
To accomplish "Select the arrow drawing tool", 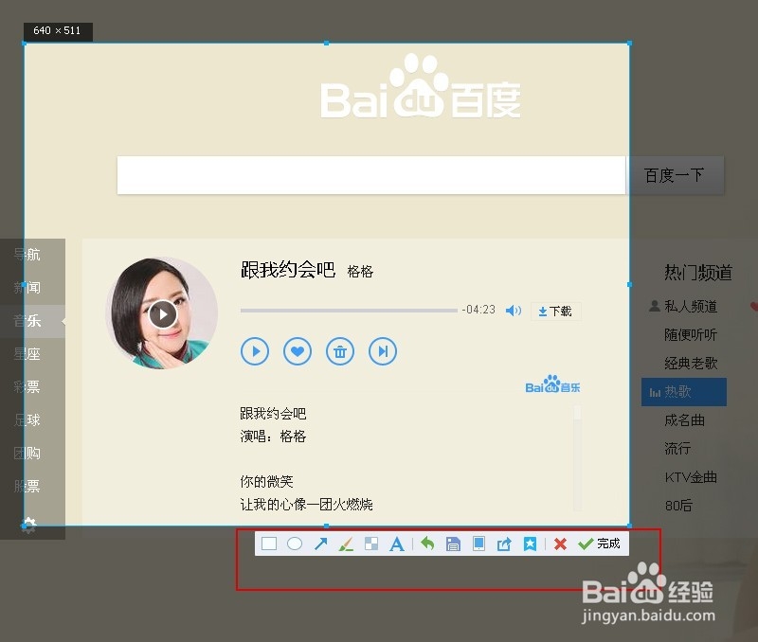I will pos(321,544).
